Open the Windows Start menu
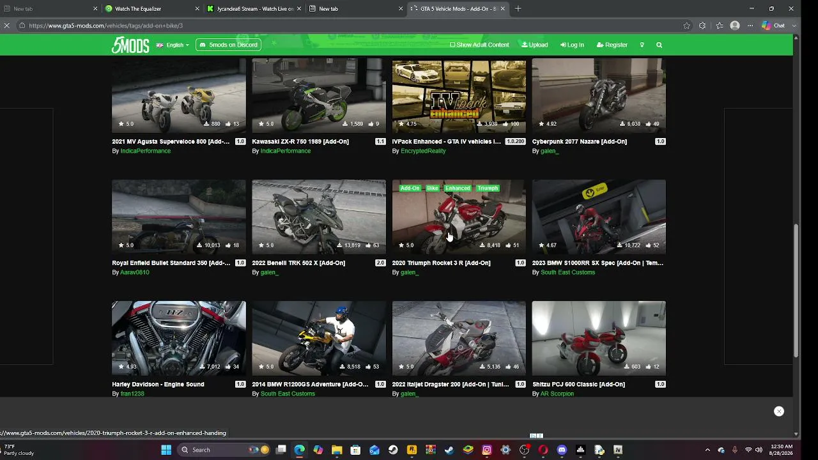 (166, 450)
